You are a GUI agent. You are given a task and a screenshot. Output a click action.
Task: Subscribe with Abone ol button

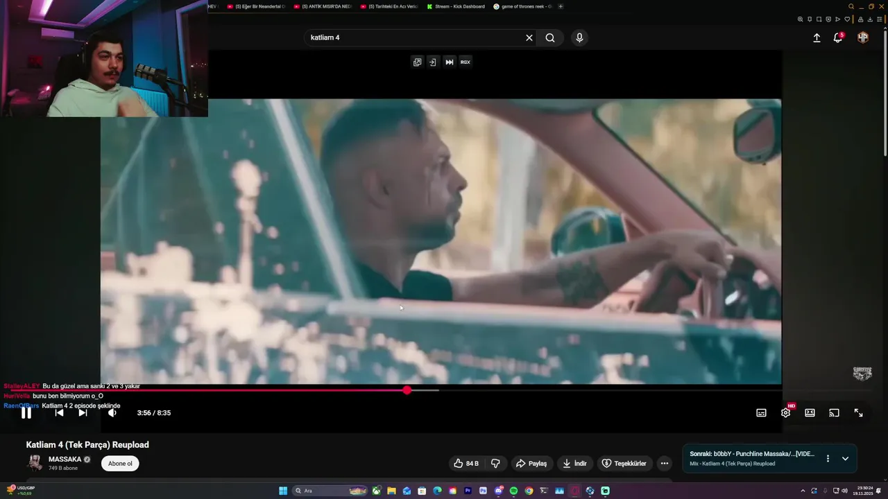point(120,464)
